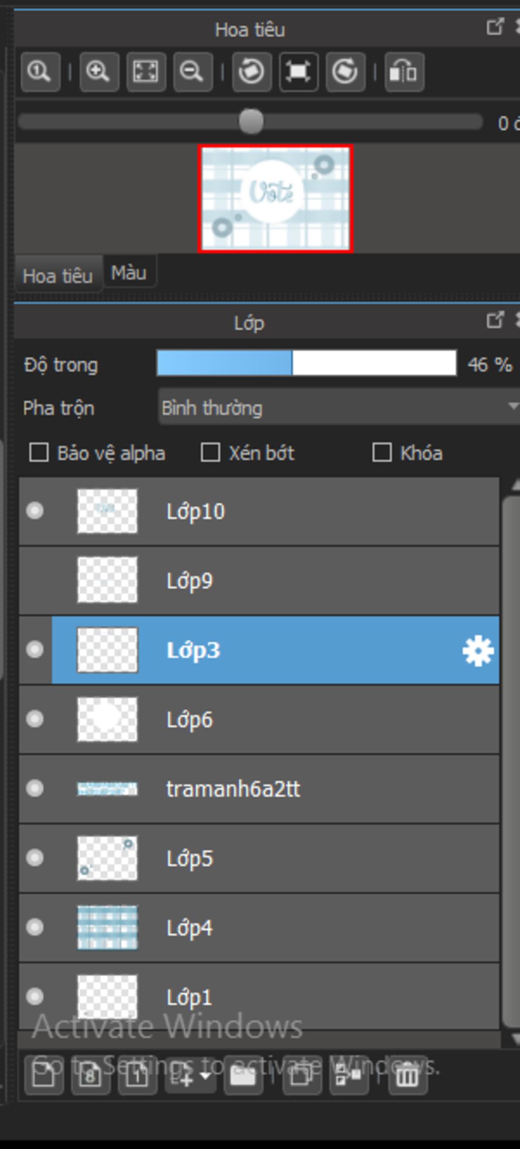520x1149 pixels.
Task: Zoom out of the navigator preview
Action: 192,72
